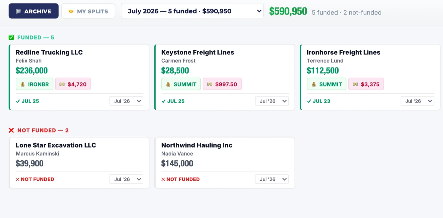Click the SUMMIT badge on Ironhorse Freight Lines
This screenshot has width=443, height=218.
(327, 84)
